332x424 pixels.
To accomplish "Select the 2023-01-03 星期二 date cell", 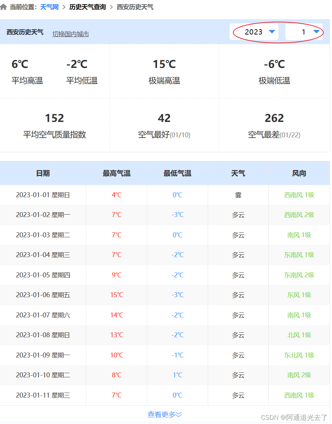I will pyautogui.click(x=43, y=235).
